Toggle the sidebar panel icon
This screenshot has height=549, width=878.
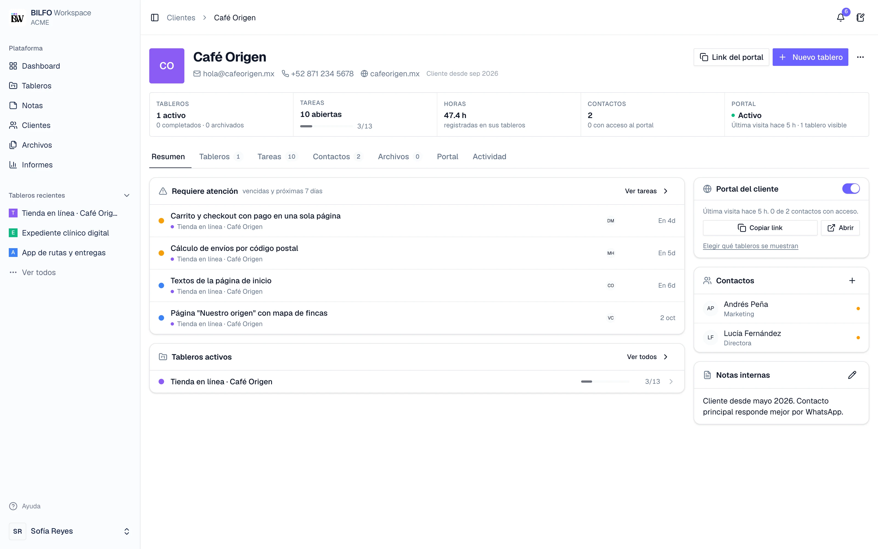[154, 17]
